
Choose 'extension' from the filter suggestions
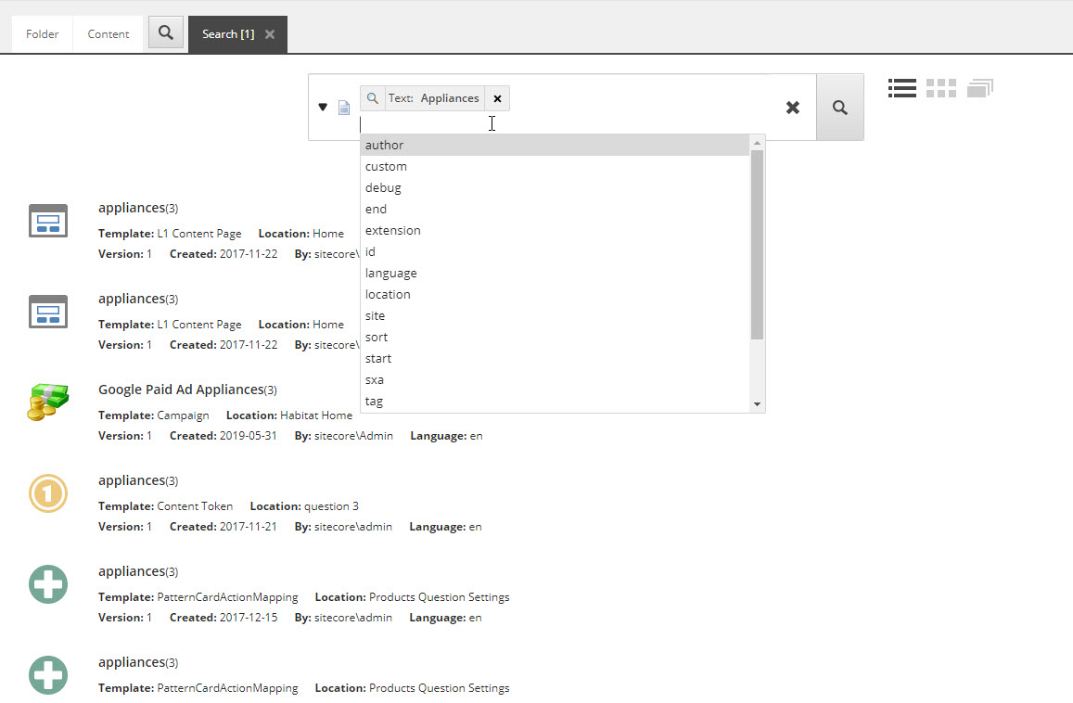tap(555, 230)
